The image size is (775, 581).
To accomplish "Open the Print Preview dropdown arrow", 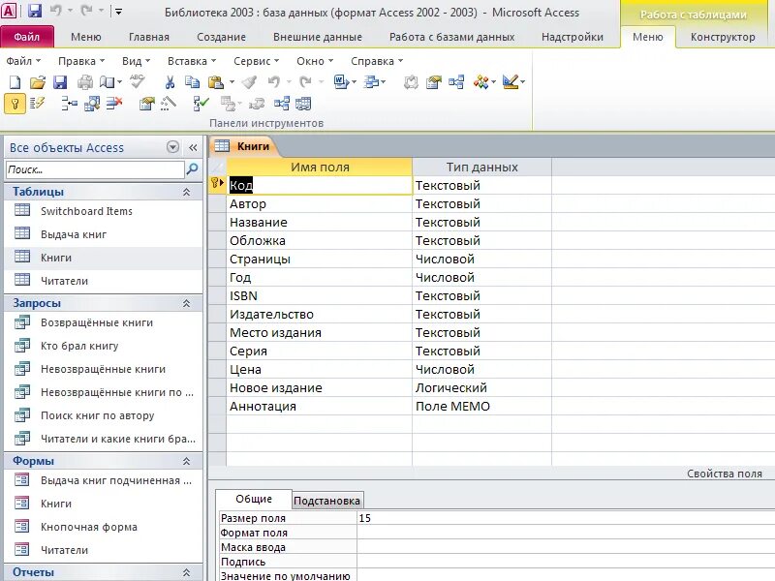I will click(x=119, y=82).
